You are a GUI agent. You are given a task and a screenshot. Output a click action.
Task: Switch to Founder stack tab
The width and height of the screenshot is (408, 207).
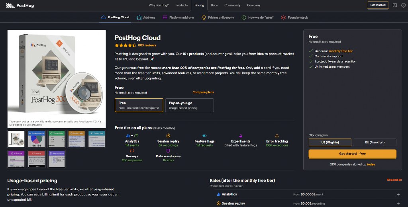pos(294,18)
